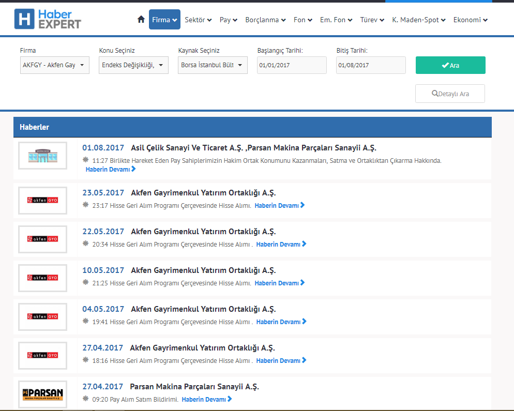Open the Sektör menu
The height and width of the screenshot is (411, 514).
198,20
